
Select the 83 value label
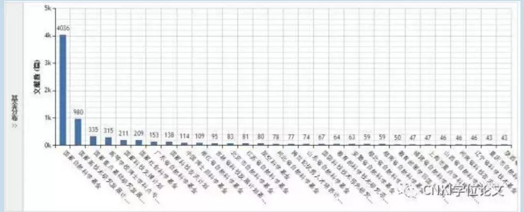tap(229, 137)
